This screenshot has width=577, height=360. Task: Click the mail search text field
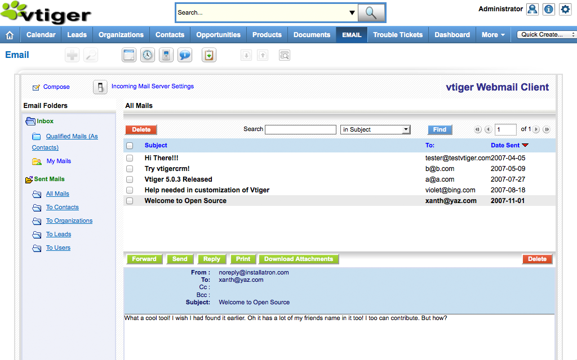tap(300, 129)
